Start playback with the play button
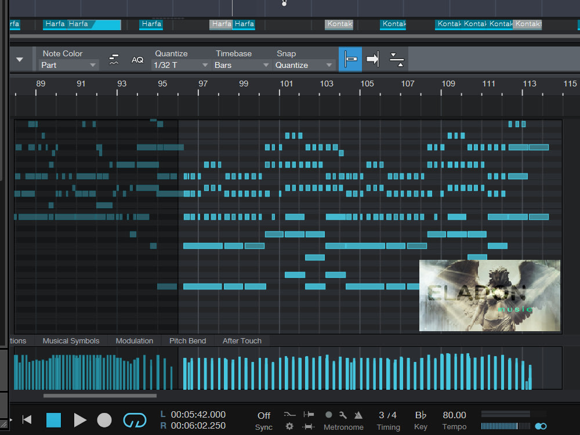The height and width of the screenshot is (435, 580). [x=79, y=420]
